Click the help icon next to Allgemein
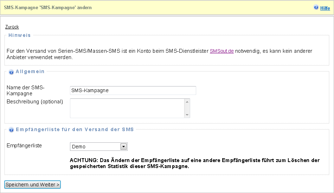This screenshot has width=334, height=193. tap(11, 72)
